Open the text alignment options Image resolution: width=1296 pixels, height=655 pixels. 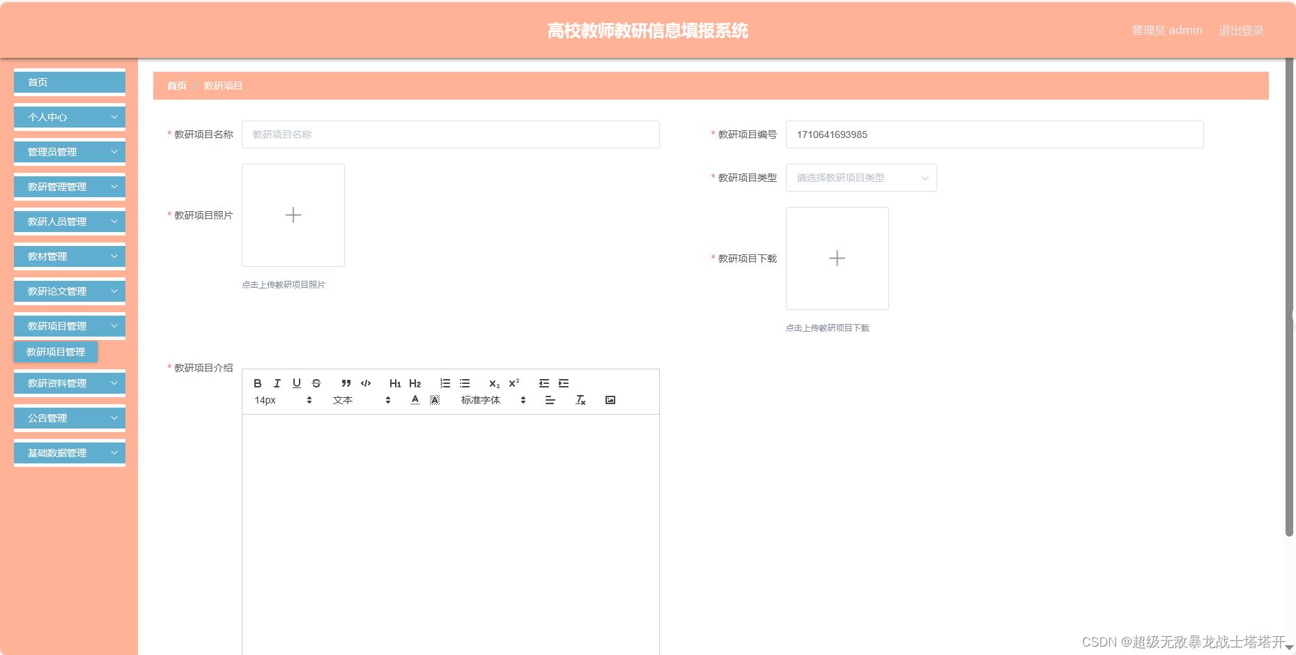[550, 400]
